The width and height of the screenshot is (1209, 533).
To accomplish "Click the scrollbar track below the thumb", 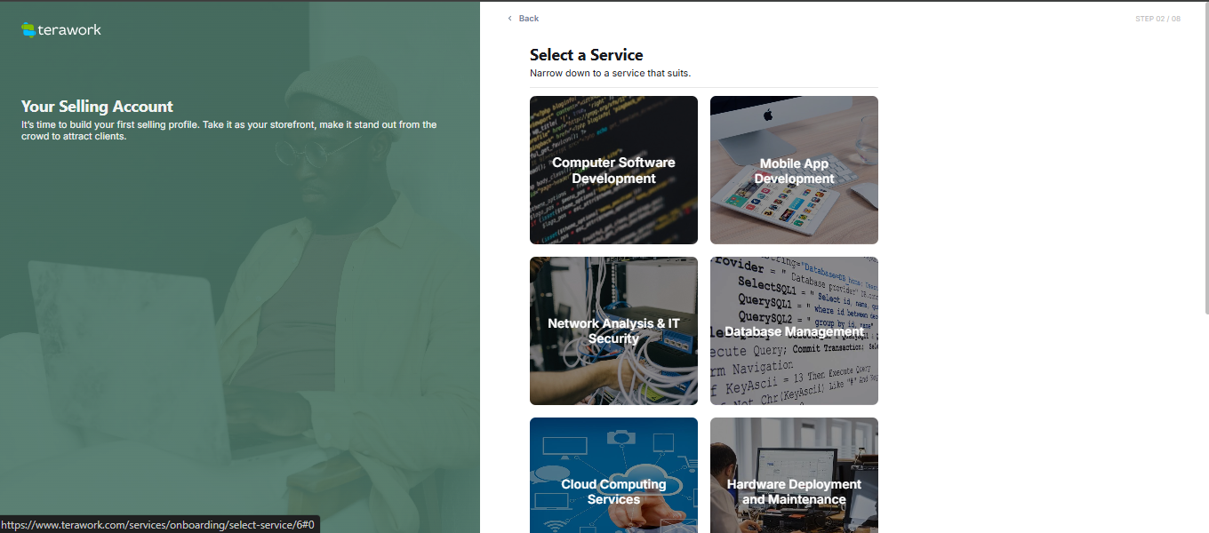I will [1205, 422].
